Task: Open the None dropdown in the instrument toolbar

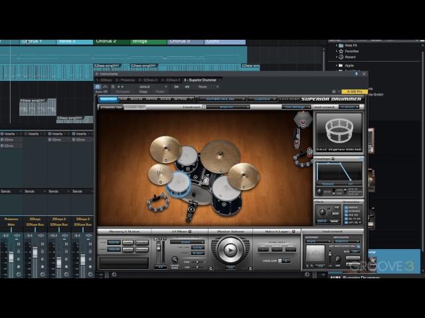Action: point(208,87)
